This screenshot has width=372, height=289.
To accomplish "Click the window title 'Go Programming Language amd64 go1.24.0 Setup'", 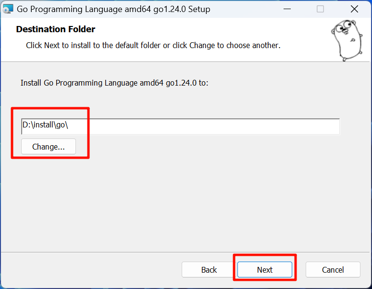I will point(113,9).
